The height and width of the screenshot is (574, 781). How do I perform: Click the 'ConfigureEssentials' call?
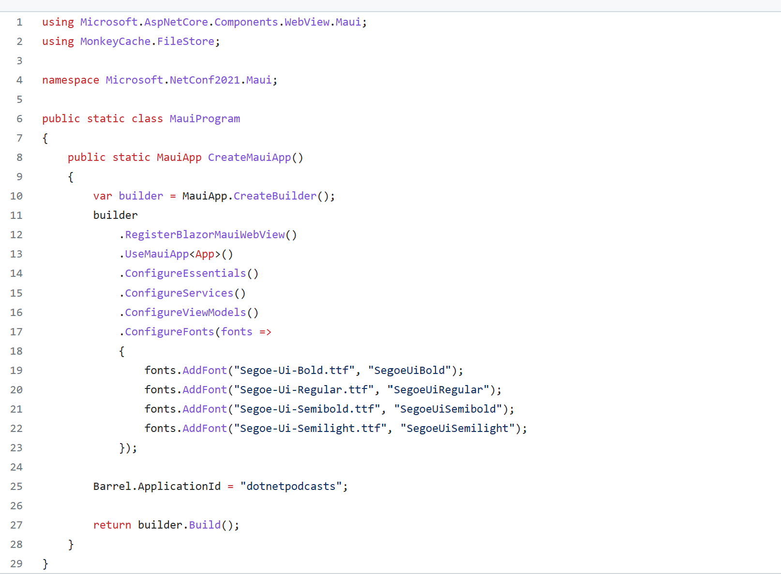[186, 273]
